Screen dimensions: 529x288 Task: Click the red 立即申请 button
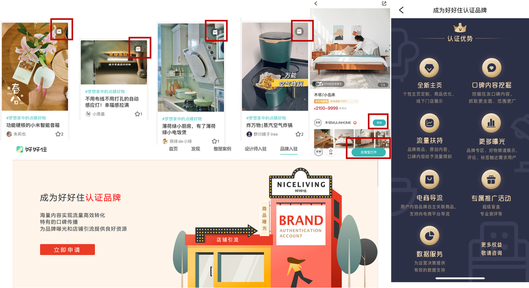pyautogui.click(x=67, y=250)
